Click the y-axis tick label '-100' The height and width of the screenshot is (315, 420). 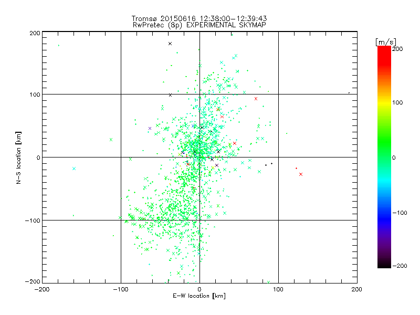pyautogui.click(x=33, y=220)
